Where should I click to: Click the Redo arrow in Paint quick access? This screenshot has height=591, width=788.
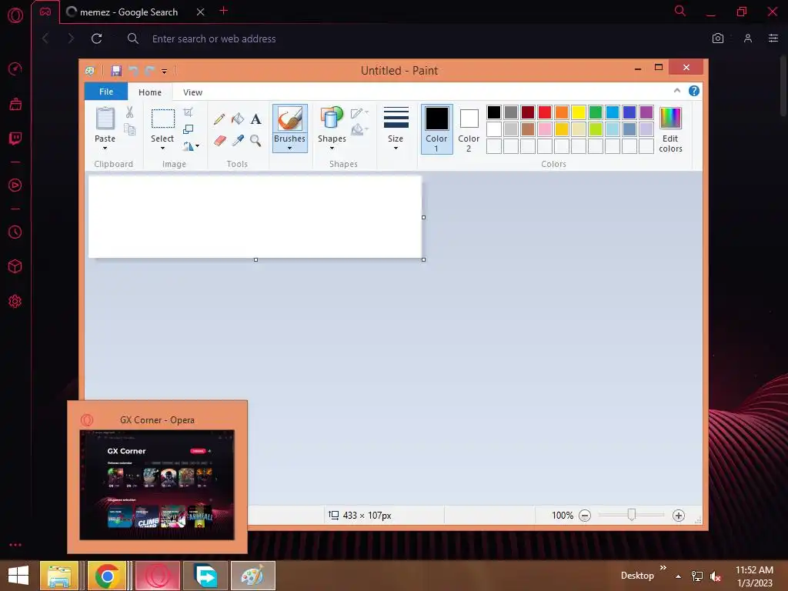pyautogui.click(x=149, y=71)
